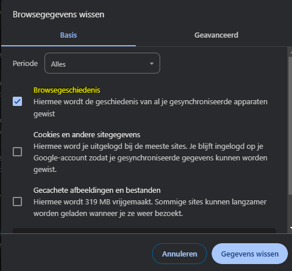This screenshot has width=292, height=271.
Task: Click the Annuleren button
Action: (179, 254)
